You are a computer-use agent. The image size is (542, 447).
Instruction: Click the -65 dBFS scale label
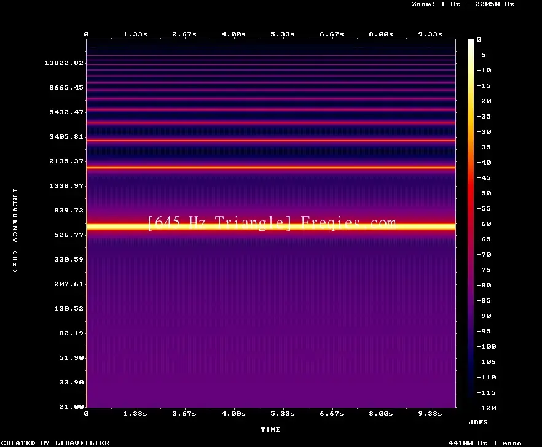[484, 239]
